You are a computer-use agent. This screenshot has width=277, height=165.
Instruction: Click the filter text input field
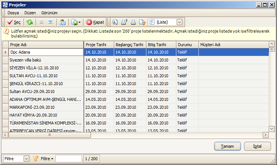point(69,159)
